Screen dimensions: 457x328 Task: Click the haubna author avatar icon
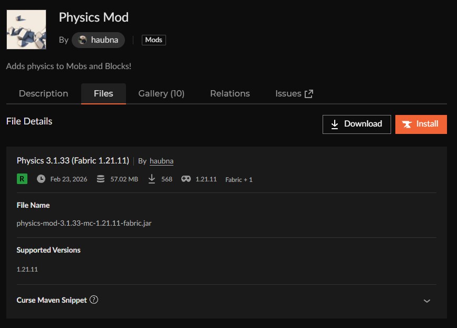[x=82, y=40]
